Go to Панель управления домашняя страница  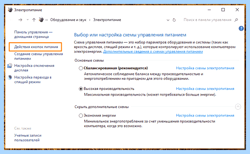33,34
